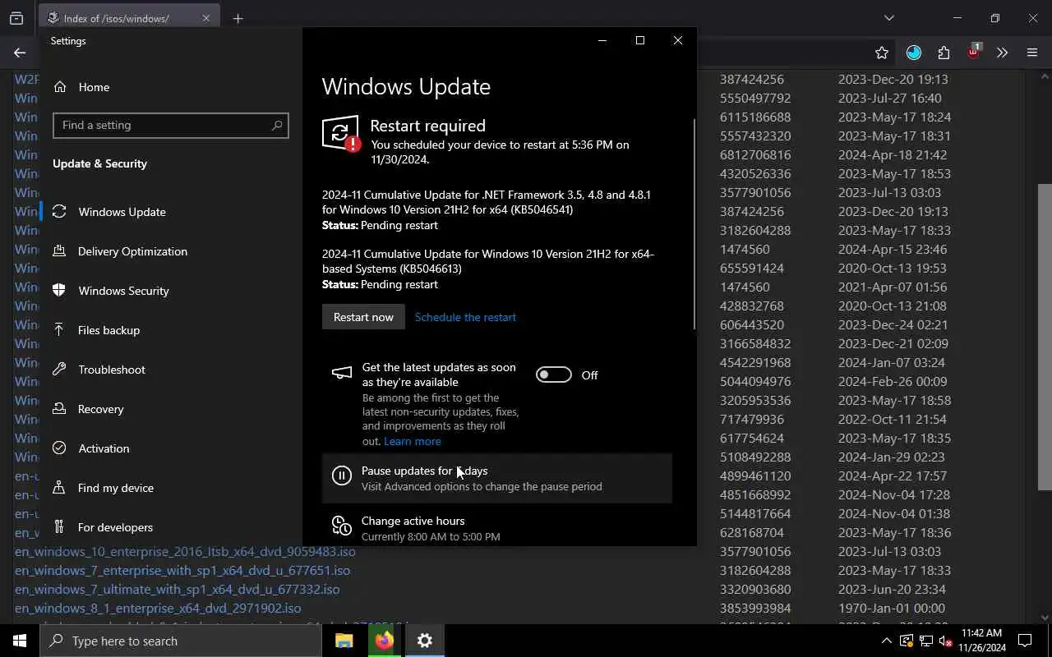Click the pause updates circle icon
This screenshot has height=657, width=1052.
[341, 476]
